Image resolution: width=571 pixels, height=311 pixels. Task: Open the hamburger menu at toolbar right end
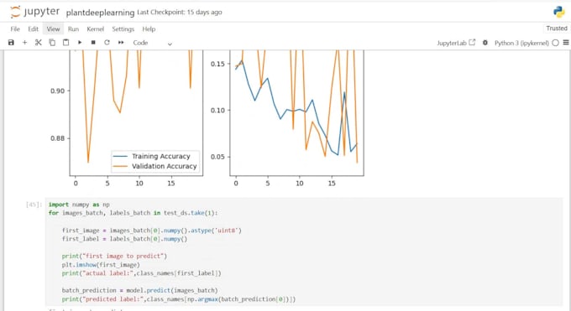pos(566,43)
